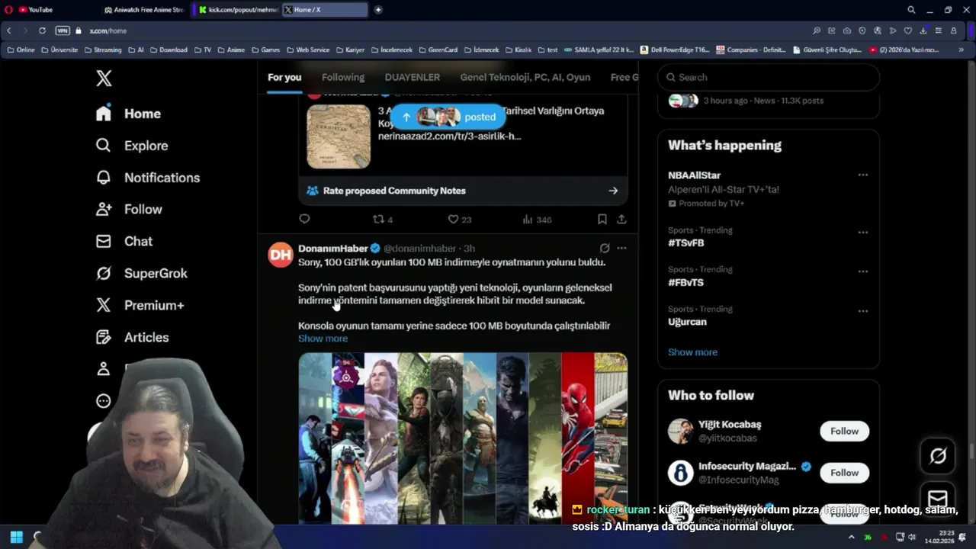Viewport: 976px width, 549px height.
Task: Switch to Genel Teknoloji, PC, AI, Oyun tab
Action: pyautogui.click(x=525, y=77)
